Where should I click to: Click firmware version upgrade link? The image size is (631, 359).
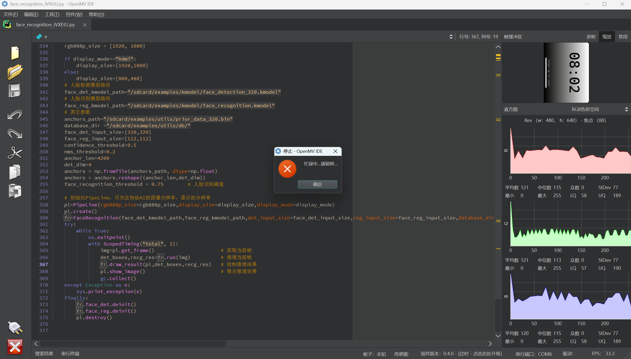coord(461,353)
